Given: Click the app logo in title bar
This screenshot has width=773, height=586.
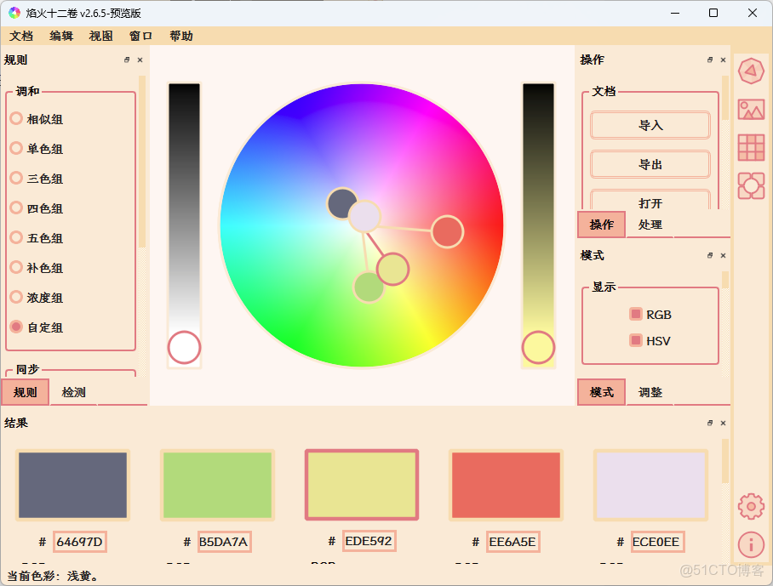Looking at the screenshot, I should 14,13.
